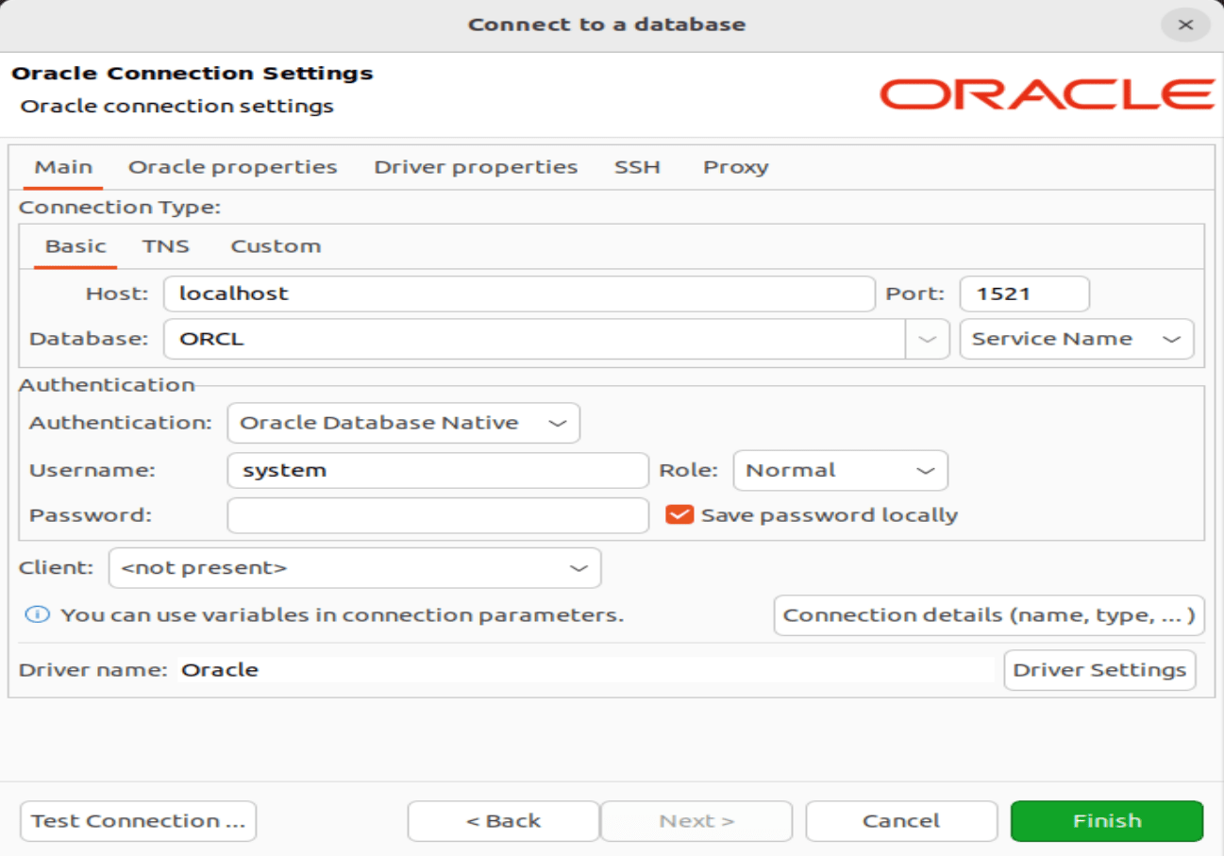Screen dimensions: 1224x856
Task: Open the Authentication method dropdown
Action: [x=404, y=423]
